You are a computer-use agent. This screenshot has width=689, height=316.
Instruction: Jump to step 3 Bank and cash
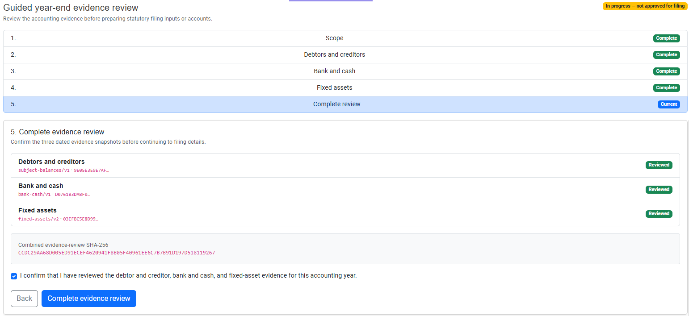(345, 71)
